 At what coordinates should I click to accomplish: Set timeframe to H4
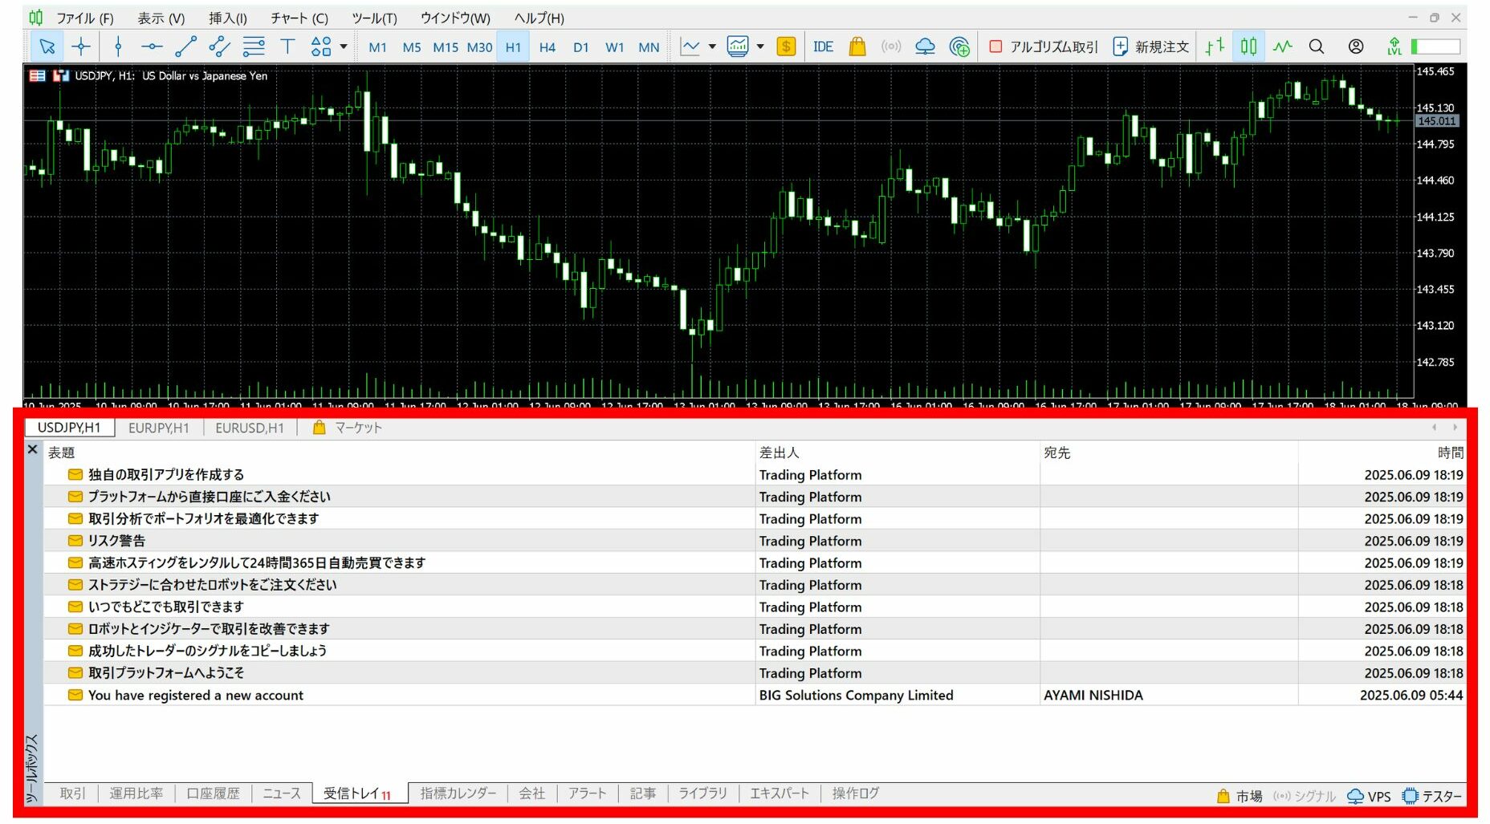click(x=548, y=47)
